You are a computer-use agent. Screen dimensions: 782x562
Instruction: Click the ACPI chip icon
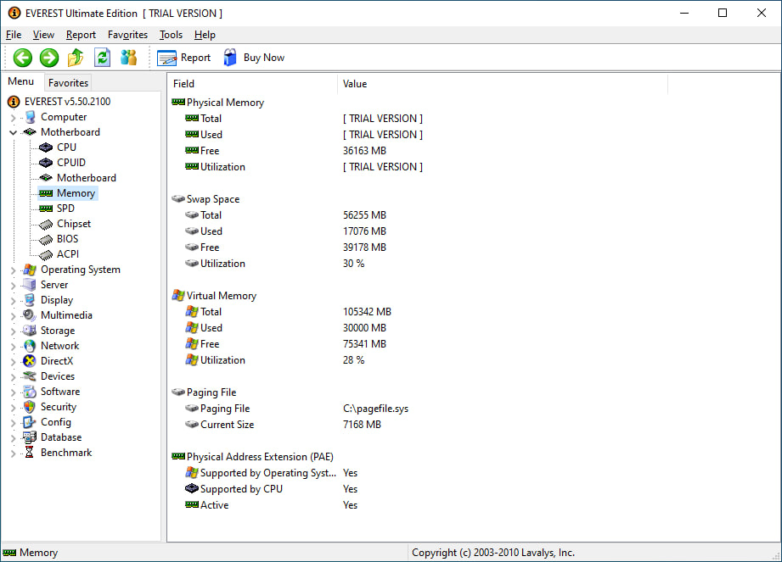click(x=46, y=255)
